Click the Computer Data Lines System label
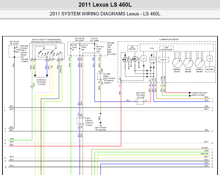This screenshot has width=220, height=175. click(199, 94)
